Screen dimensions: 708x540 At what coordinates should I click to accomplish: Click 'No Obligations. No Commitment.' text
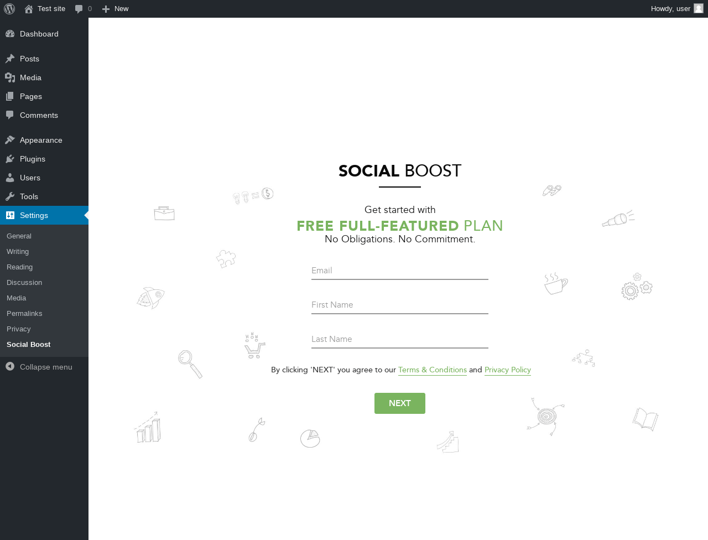(400, 239)
